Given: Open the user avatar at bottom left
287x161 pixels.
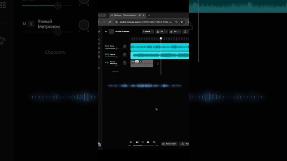Looking at the screenshot, I should [x=100, y=145].
